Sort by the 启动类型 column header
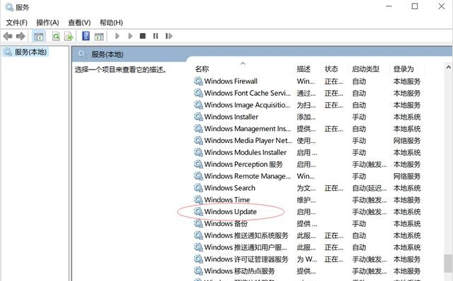The height and width of the screenshot is (281, 453). pyautogui.click(x=366, y=69)
